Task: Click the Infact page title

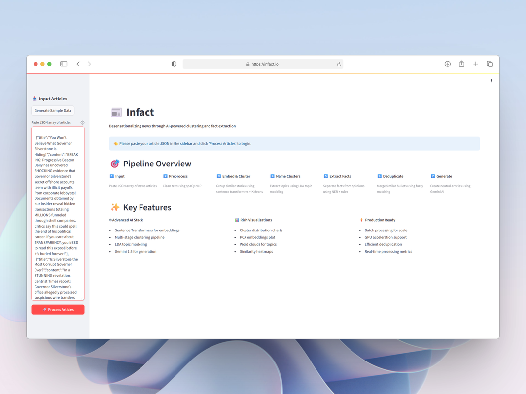Action: (x=140, y=112)
